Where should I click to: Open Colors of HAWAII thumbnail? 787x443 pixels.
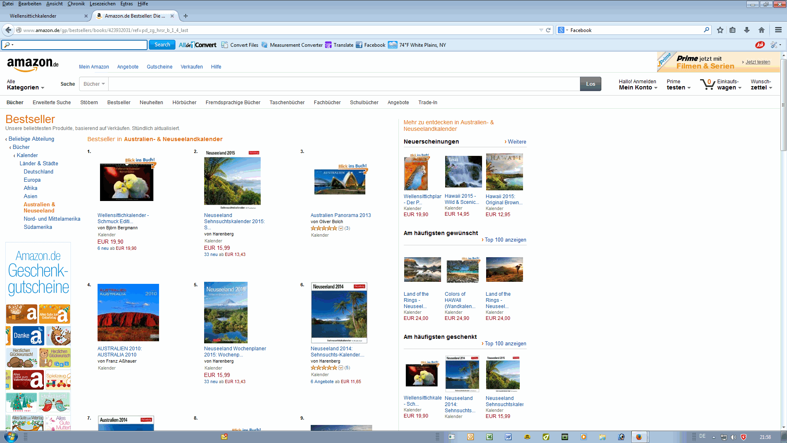coord(463,271)
